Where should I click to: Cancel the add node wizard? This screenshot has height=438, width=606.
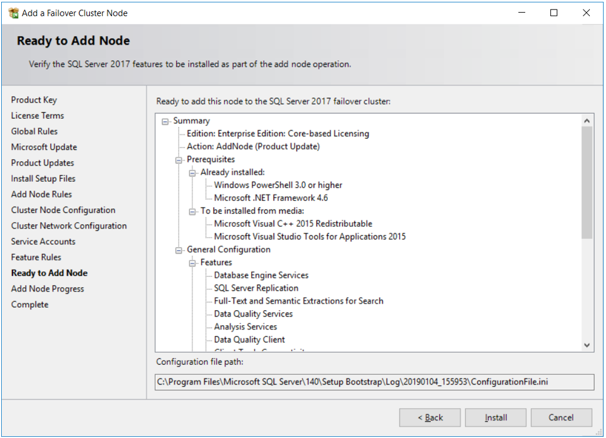pos(561,418)
